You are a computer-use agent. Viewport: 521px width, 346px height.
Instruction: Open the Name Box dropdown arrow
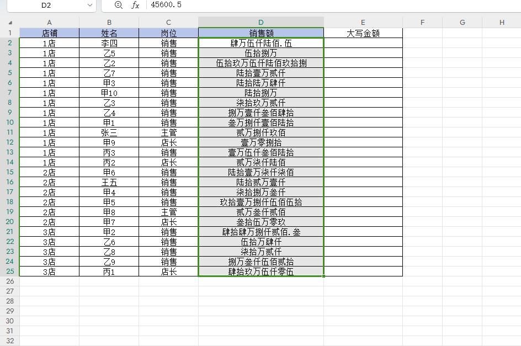click(x=90, y=5)
